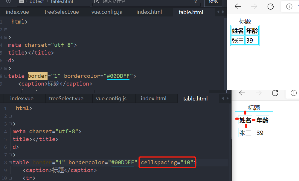Screen dimensions: 299x181
Task: Switch to treeSelect.vue tab in the cellspacing editor
Action: click(66, 98)
